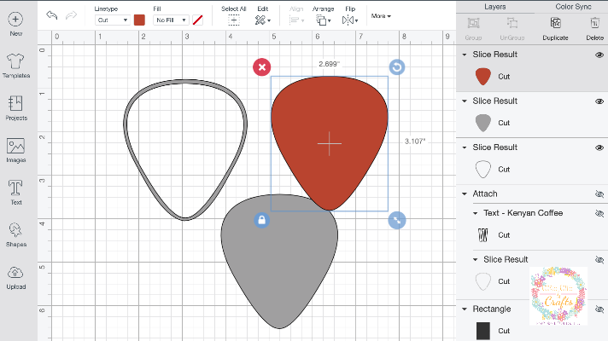This screenshot has height=341, width=608.
Task: Hide the red Slice Result layer
Action: [x=599, y=55]
